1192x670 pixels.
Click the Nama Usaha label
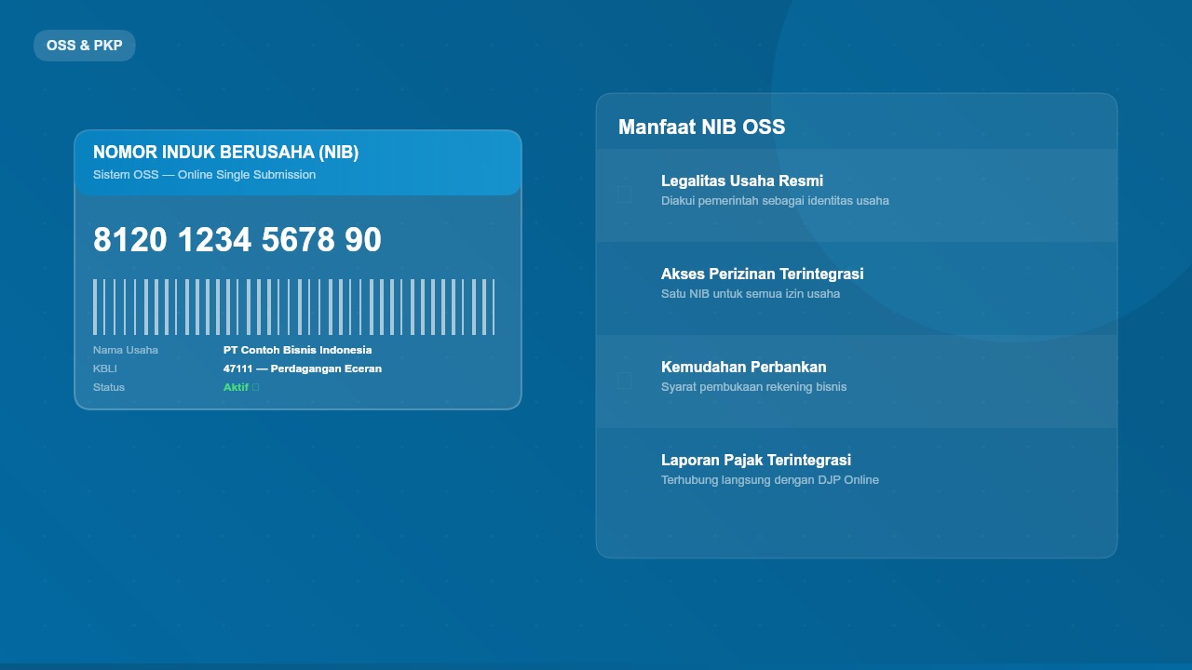click(126, 351)
